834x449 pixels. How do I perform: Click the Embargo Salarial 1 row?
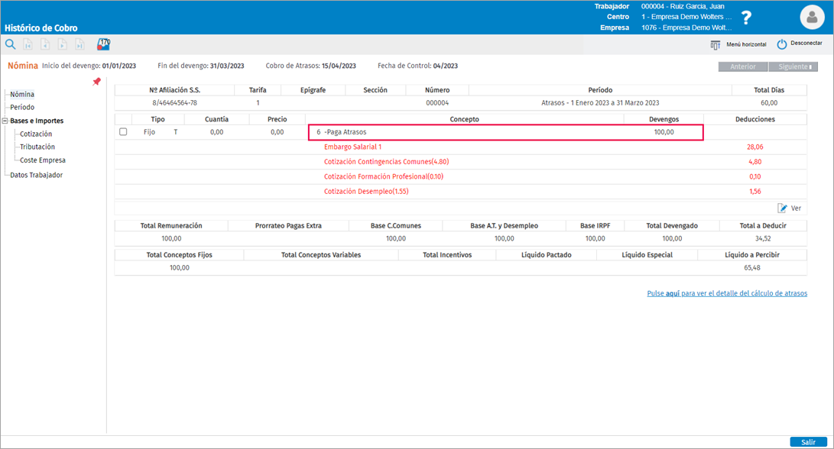point(461,147)
